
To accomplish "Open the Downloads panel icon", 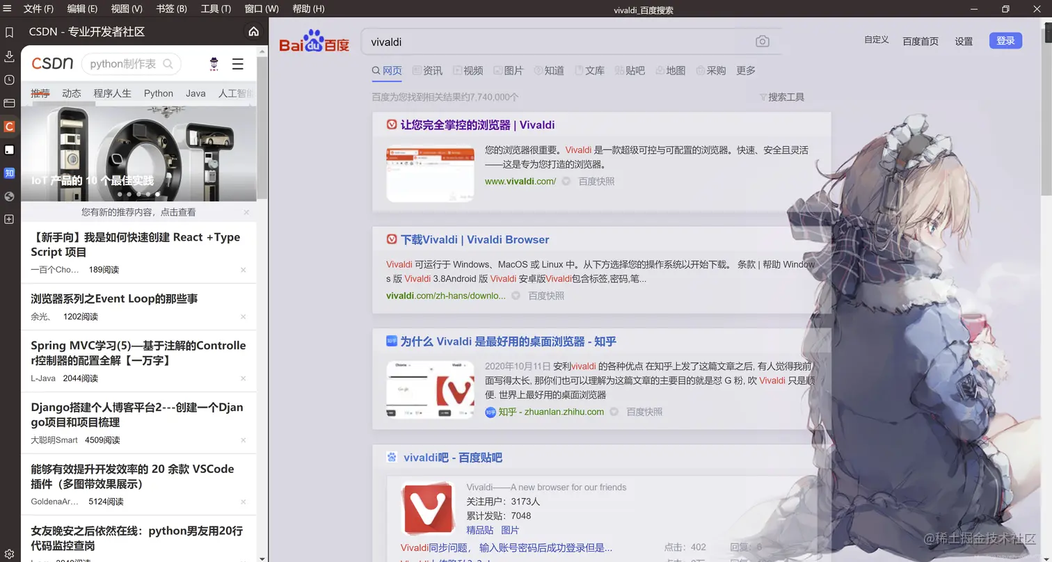I will [9, 56].
